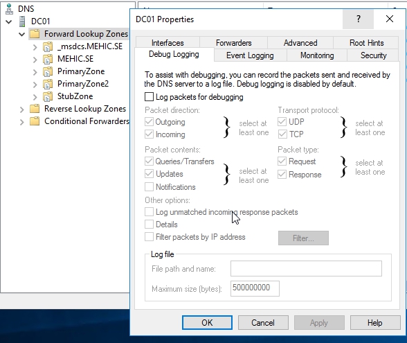Switch to the Interfaces tab
This screenshot has height=343, width=407.
[x=168, y=43]
